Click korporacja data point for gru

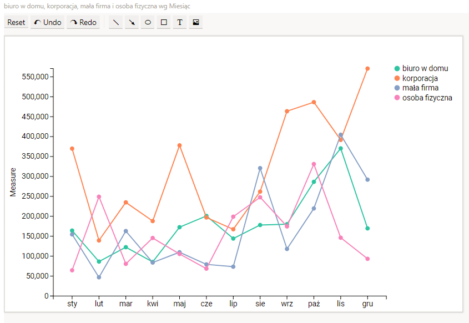[367, 69]
